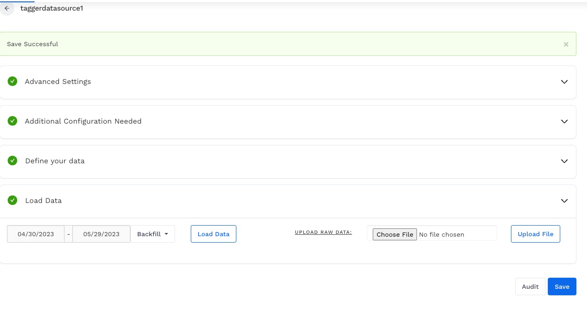Click the Choose File button
Viewport: 587px width, 310px height.
[395, 234]
